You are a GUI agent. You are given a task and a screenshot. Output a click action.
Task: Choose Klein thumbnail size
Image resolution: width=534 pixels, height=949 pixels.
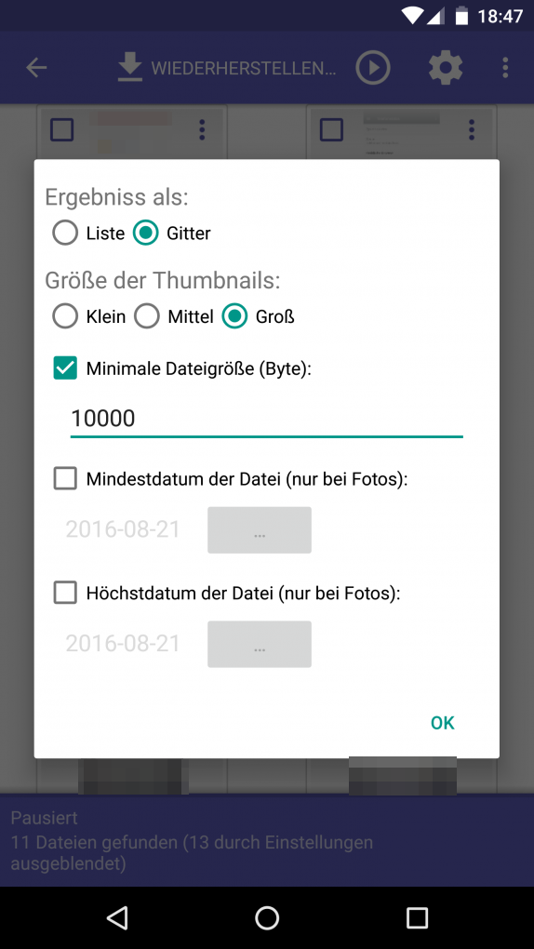click(65, 316)
